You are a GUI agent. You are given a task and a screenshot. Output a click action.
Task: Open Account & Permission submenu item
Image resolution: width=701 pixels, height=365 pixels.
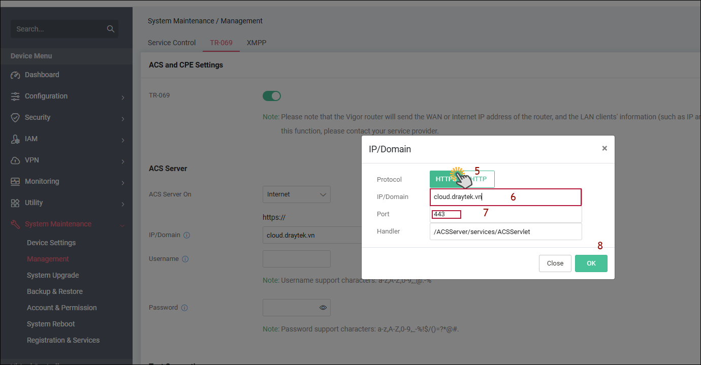[x=61, y=308]
